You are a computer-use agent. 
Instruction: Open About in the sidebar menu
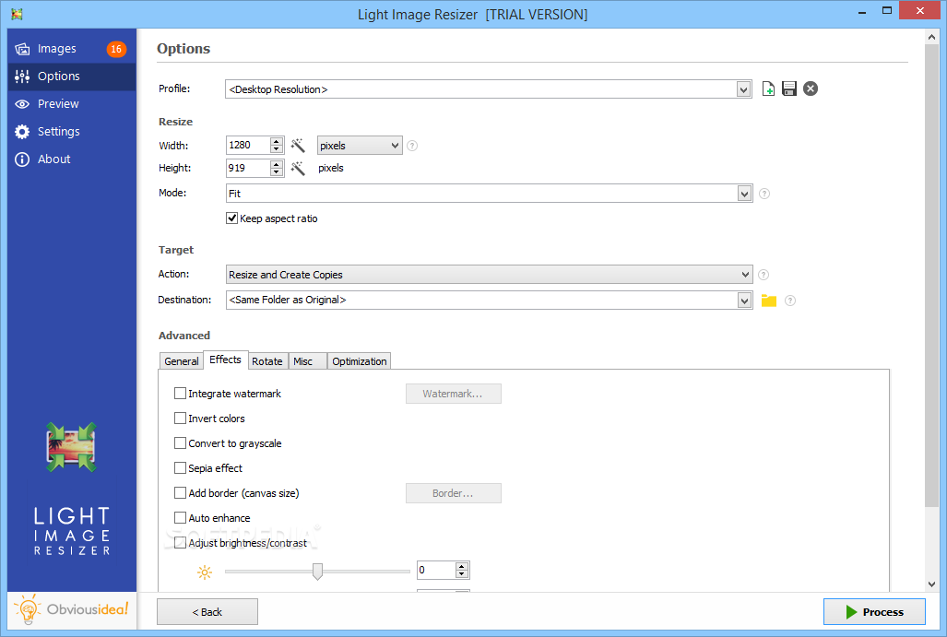[x=71, y=159]
